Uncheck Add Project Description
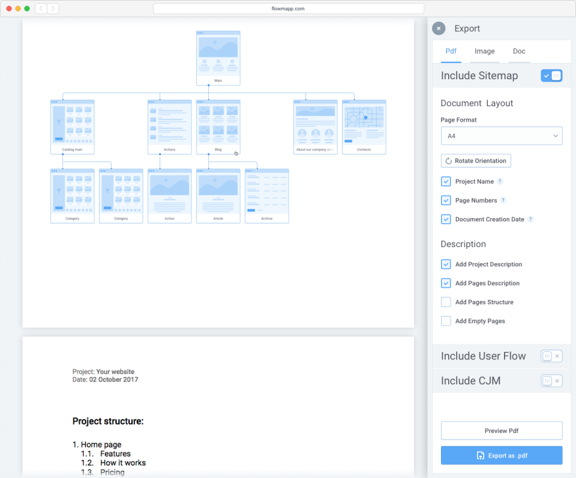Viewport: 576px width, 478px height. 446,264
